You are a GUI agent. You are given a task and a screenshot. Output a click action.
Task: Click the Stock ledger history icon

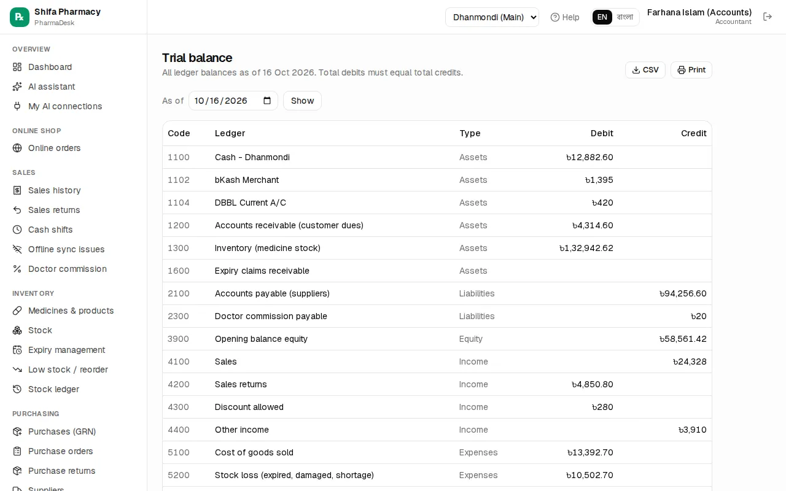click(x=17, y=389)
